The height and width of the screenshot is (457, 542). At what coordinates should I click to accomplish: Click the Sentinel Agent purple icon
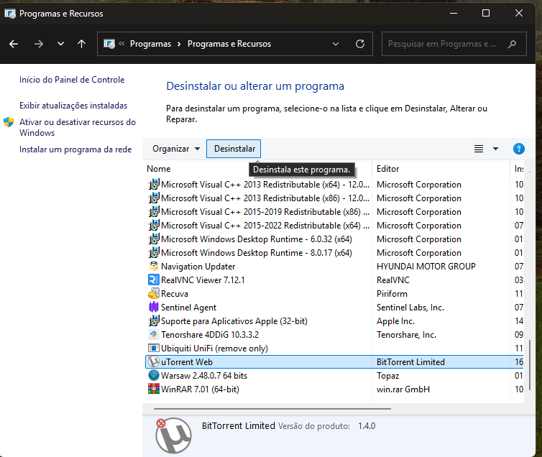154,308
